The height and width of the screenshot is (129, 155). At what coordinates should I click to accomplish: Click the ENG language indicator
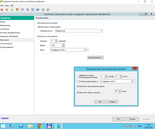point(140,126)
